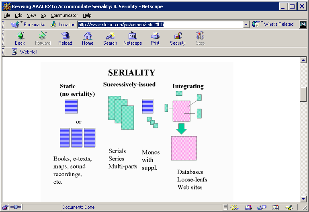The height and width of the screenshot is (212, 309).
Task: Open My Netscape
Action: pos(133,39)
